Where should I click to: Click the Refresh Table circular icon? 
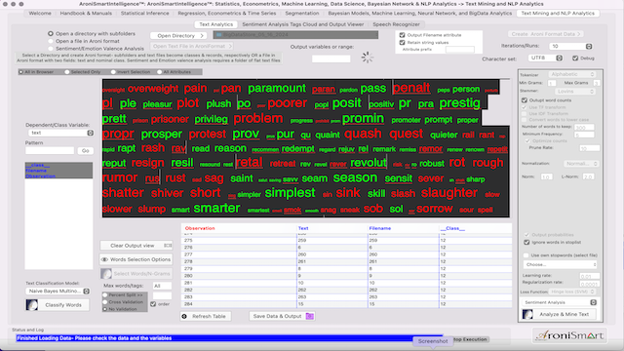pos(184,316)
